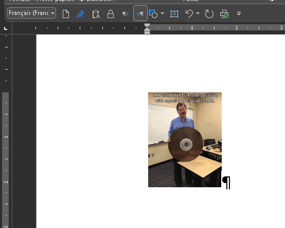Screen dimensions: 285x228
Task: Click the vertical ruler margin area
Action: point(6,64)
